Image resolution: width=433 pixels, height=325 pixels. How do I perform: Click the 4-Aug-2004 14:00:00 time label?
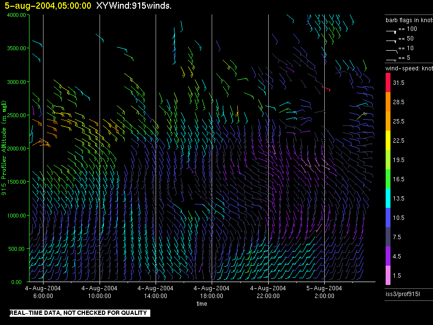coord(156,292)
